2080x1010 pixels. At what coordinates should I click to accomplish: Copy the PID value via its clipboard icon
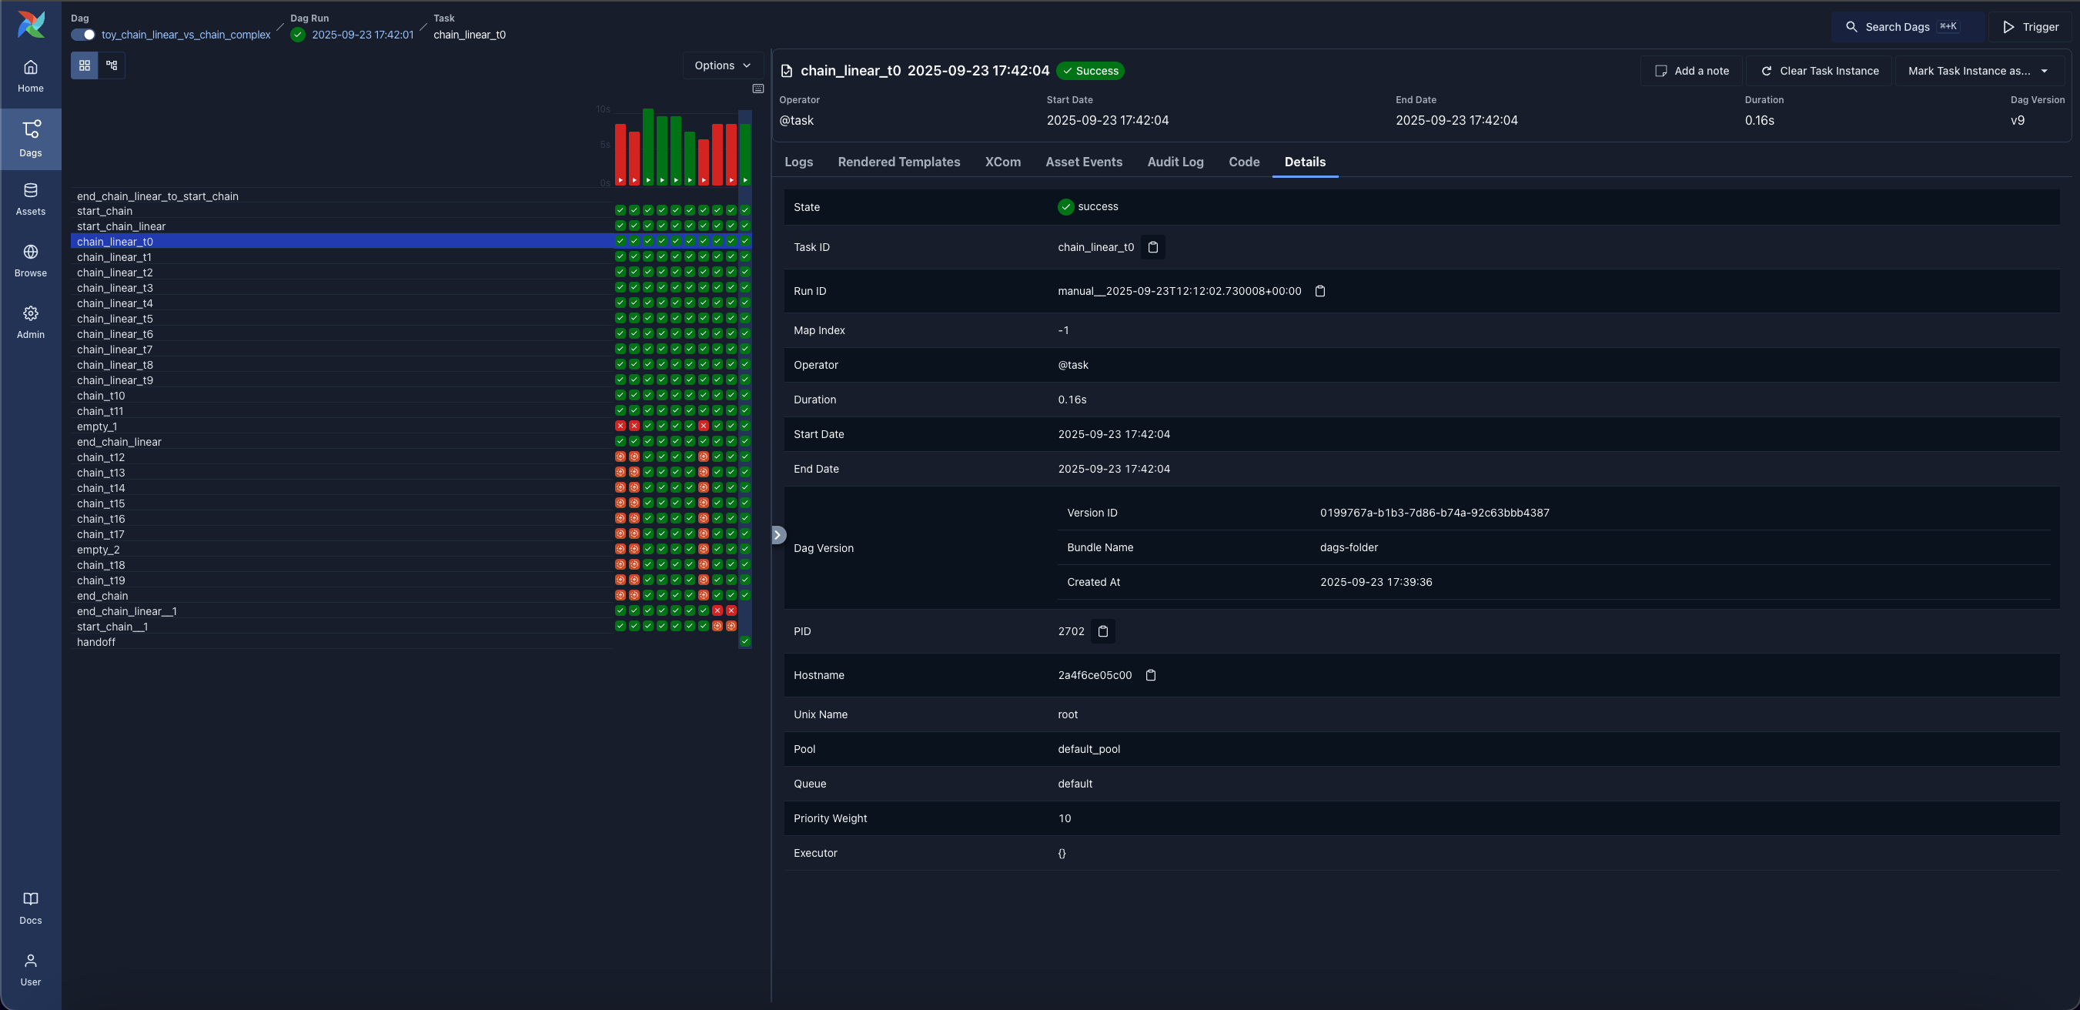1102,631
